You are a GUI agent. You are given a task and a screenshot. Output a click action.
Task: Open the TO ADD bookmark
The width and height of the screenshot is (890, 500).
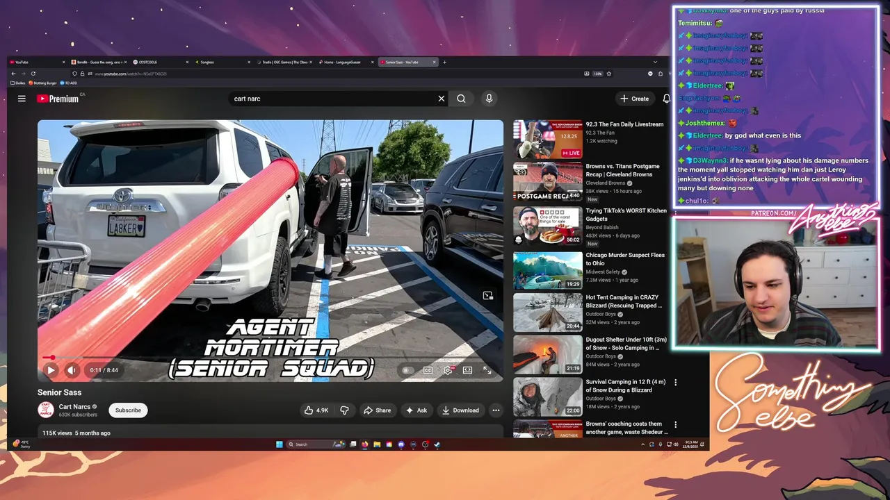[x=70, y=83]
